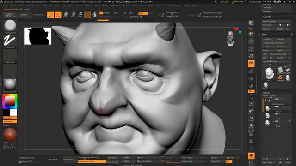Open the Document menu
This screenshot has height=166, width=296.
click(30, 6)
